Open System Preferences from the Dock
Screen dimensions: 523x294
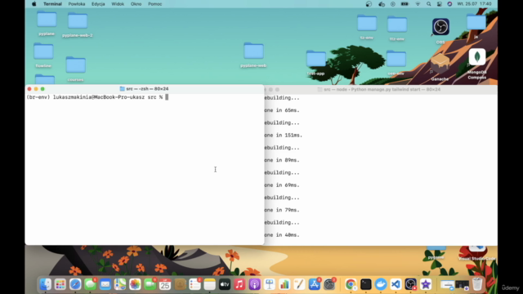(x=329, y=284)
